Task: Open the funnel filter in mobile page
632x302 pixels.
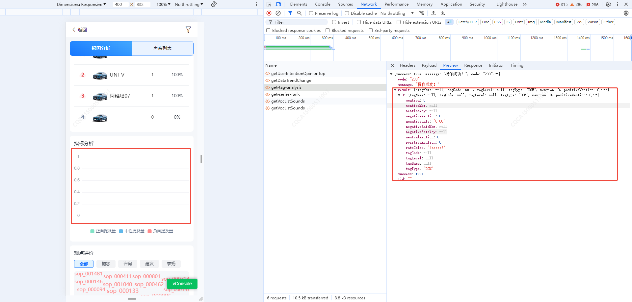Action: 188,30
